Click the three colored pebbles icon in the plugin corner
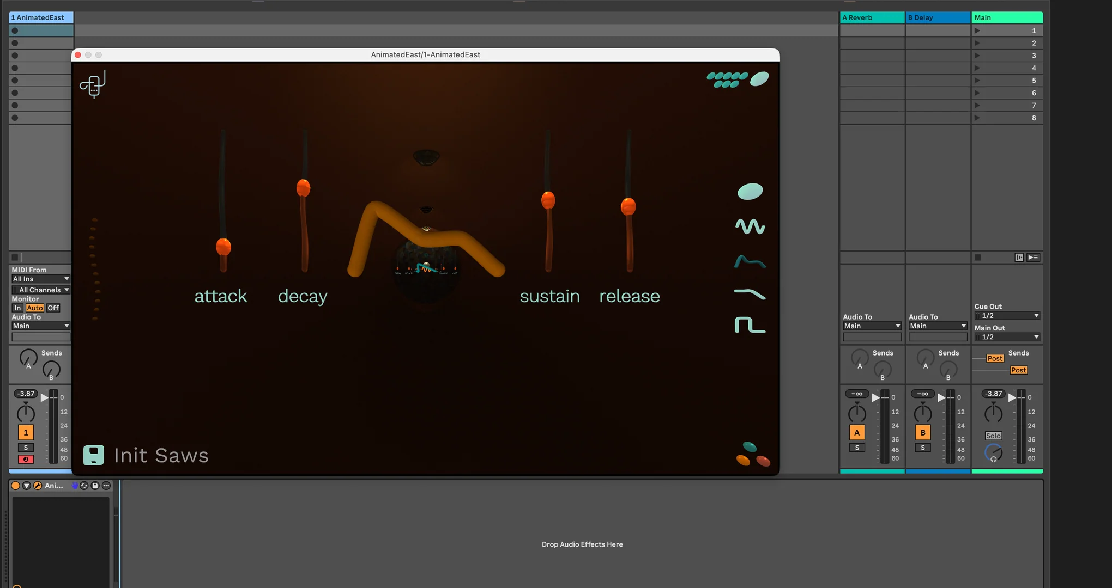 (x=753, y=455)
